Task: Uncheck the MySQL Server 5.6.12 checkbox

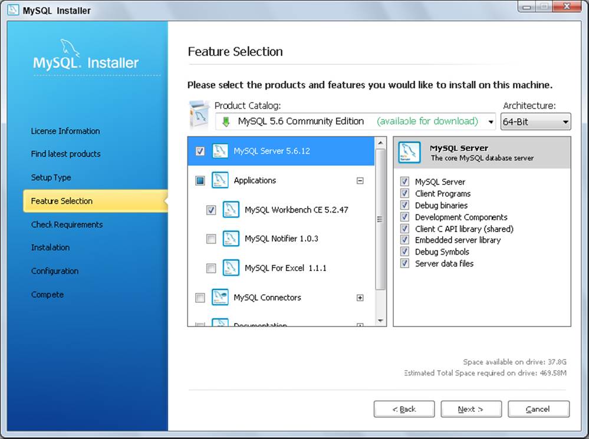Action: [200, 151]
